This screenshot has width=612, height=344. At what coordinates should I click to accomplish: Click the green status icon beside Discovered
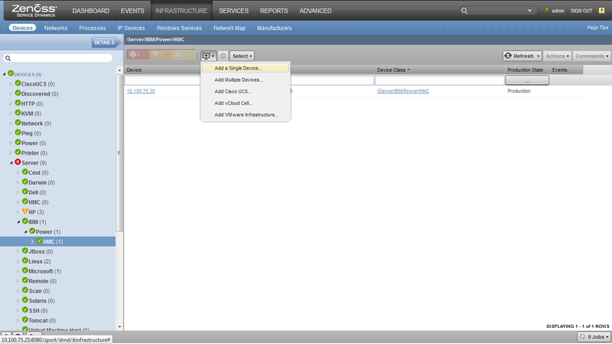pos(18,92)
